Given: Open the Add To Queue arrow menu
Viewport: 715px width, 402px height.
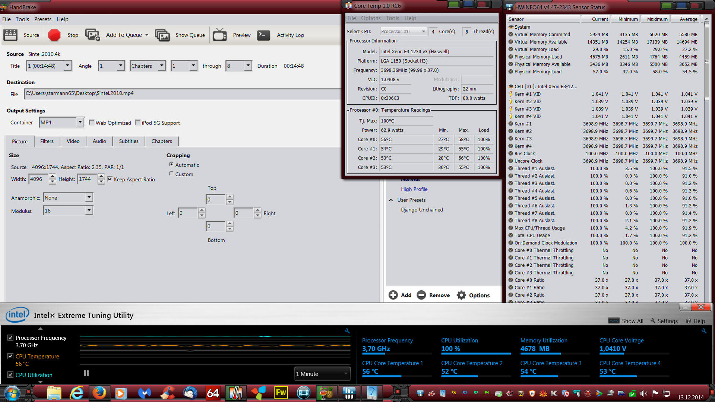Looking at the screenshot, I should tap(147, 35).
